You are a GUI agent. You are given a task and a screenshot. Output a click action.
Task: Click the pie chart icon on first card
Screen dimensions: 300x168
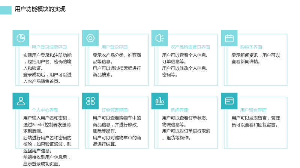pyautogui.click(x=21, y=38)
